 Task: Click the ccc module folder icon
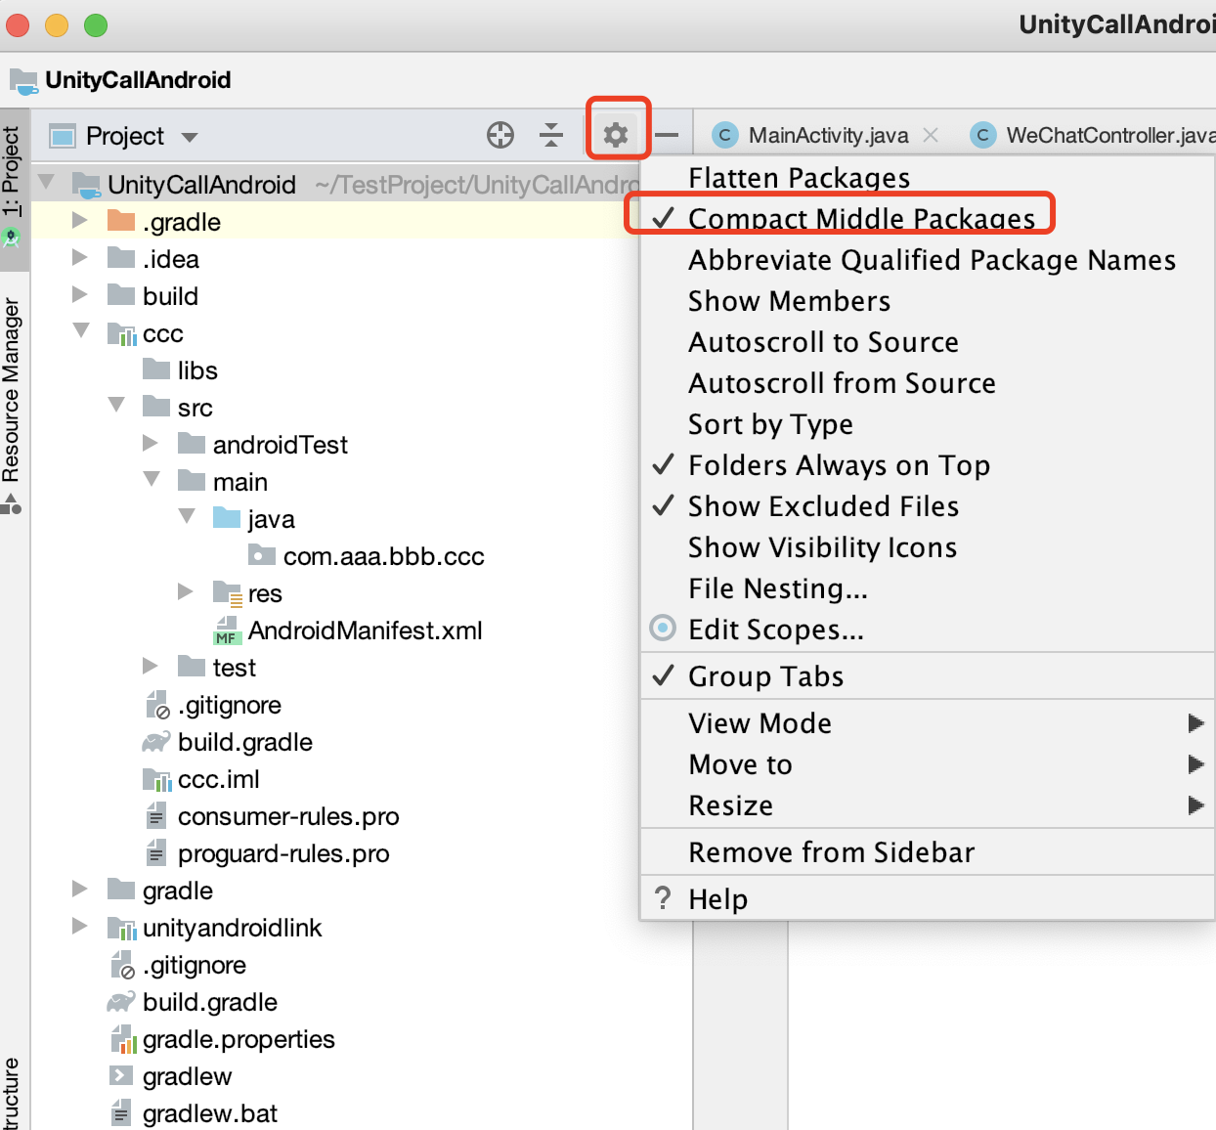tap(121, 333)
